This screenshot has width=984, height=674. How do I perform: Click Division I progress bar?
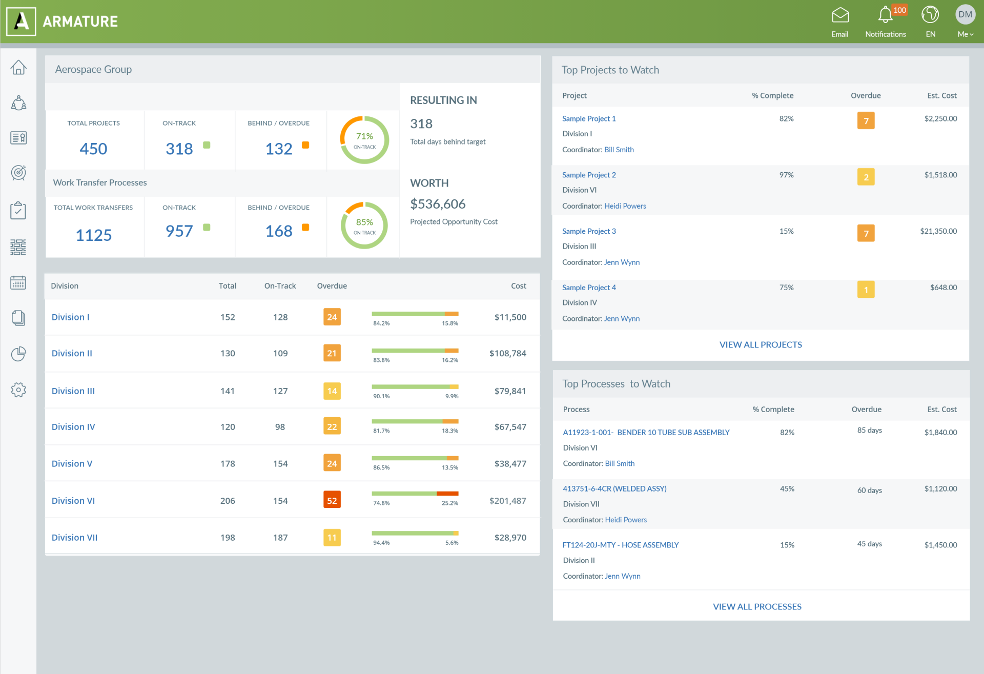415,314
